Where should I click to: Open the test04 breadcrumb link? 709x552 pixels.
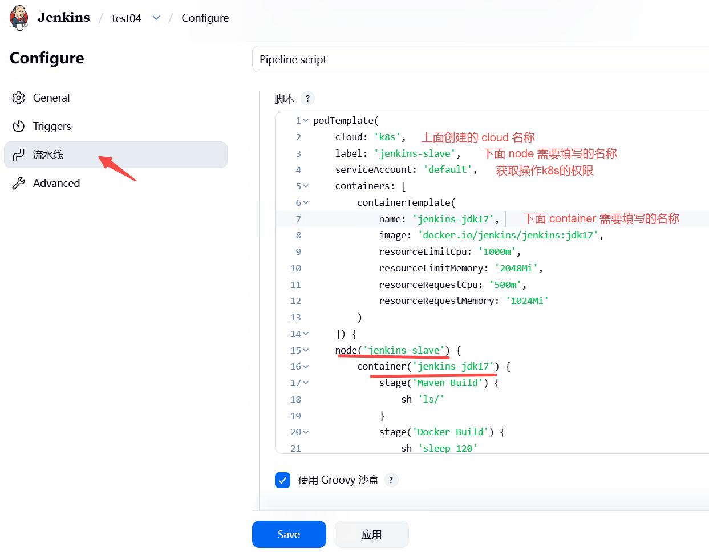click(127, 18)
